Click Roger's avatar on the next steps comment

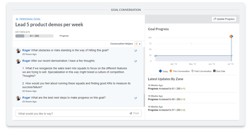pos(18,98)
